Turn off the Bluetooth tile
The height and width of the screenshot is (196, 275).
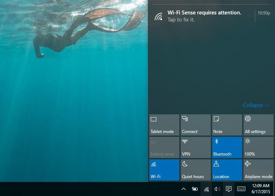(x=227, y=147)
